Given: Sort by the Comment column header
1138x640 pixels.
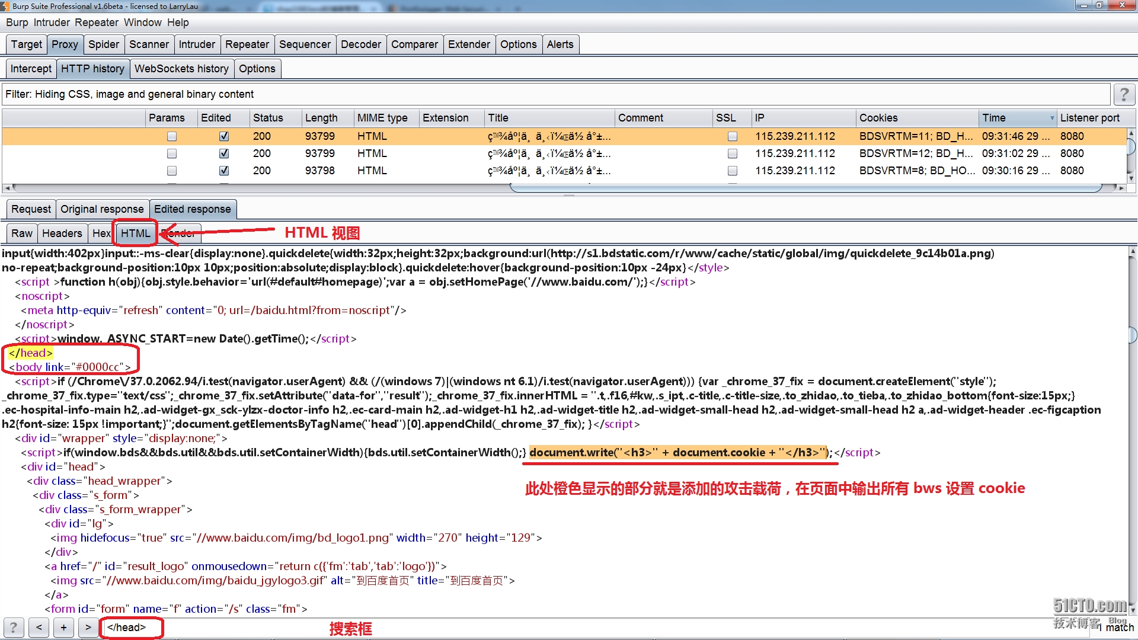Looking at the screenshot, I should [x=663, y=118].
